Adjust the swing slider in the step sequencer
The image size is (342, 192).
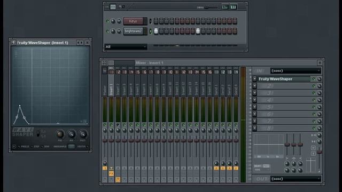point(211,7)
